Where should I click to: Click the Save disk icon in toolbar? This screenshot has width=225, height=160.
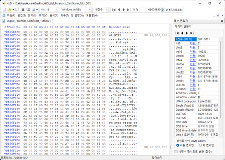click(17, 10)
